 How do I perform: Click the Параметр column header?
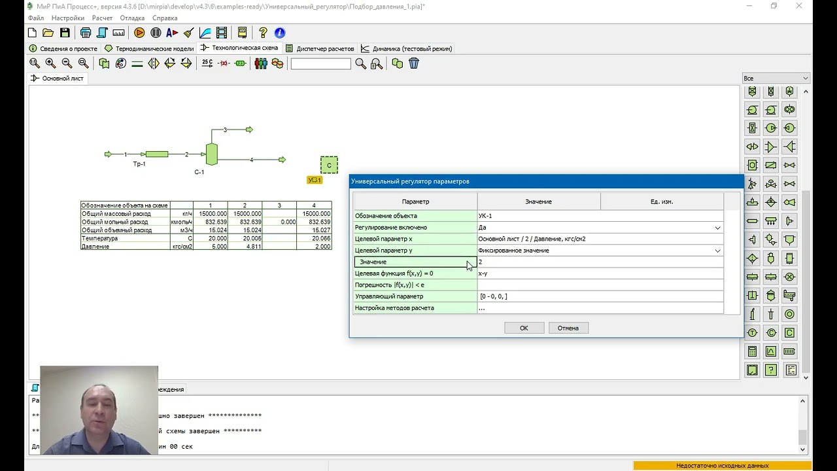click(x=415, y=201)
